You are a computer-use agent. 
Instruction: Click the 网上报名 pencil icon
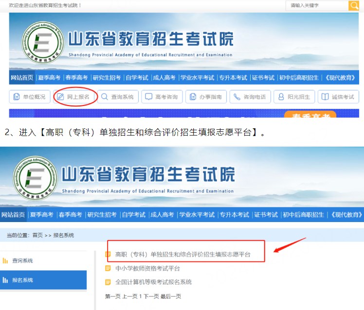point(61,97)
